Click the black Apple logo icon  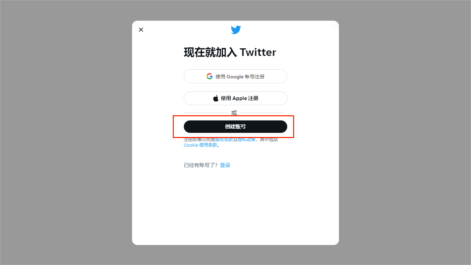point(216,98)
